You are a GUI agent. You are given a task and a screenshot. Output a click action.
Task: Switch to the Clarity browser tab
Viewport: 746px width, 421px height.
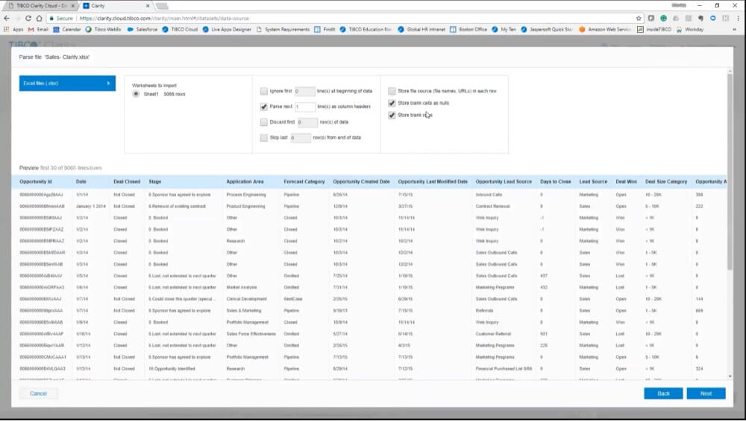(112, 5)
